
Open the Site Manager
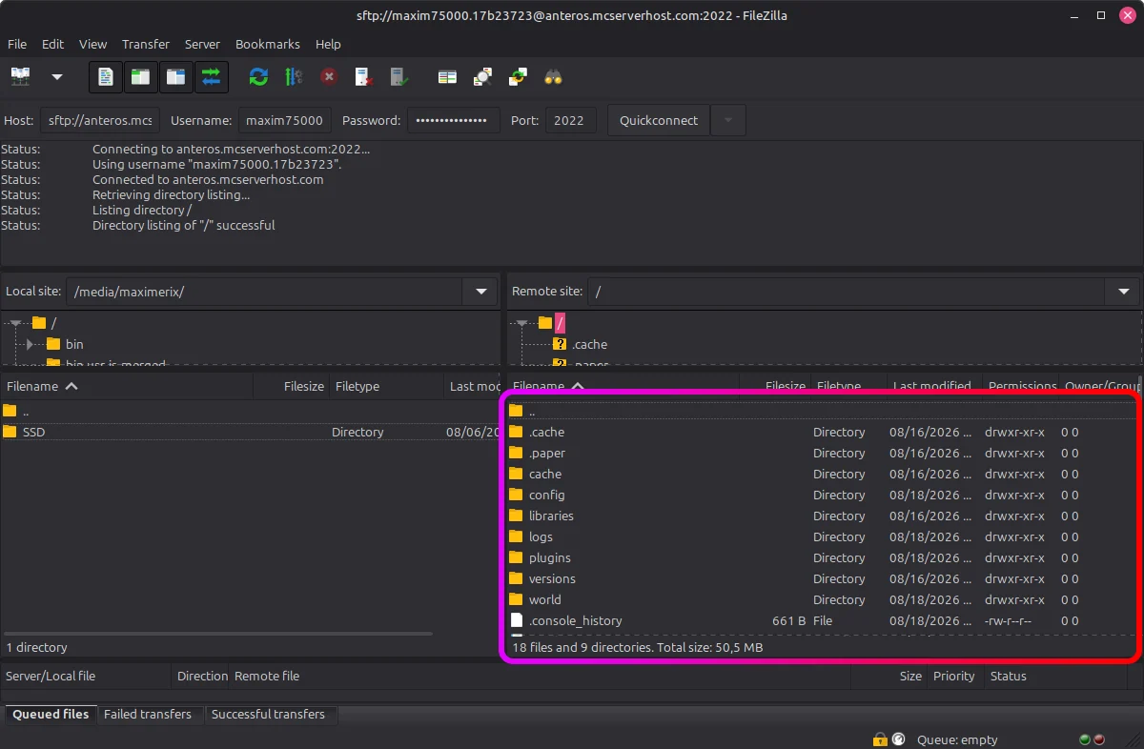tap(20, 77)
